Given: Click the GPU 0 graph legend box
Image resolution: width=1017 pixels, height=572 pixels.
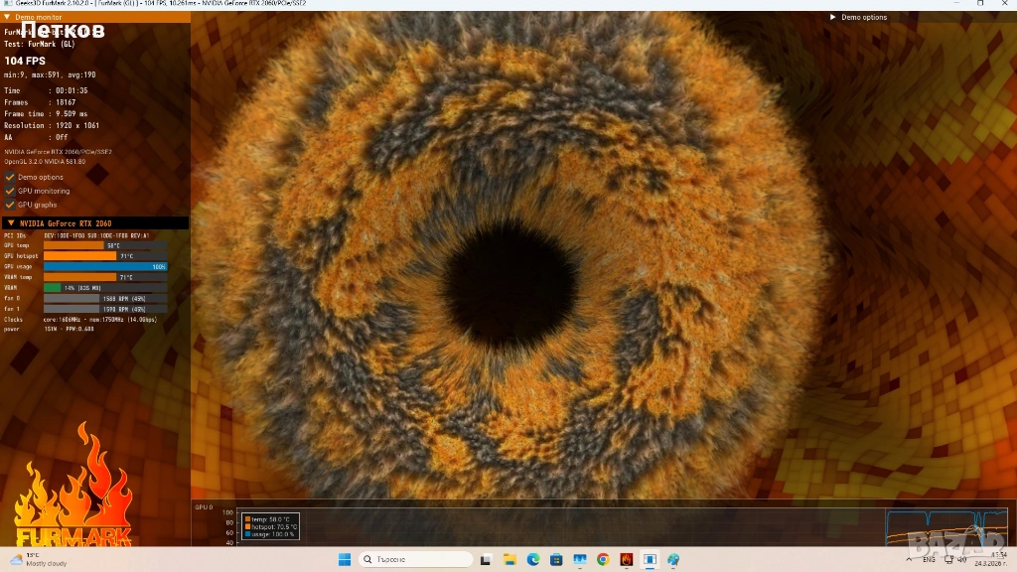Looking at the screenshot, I should coord(270,526).
